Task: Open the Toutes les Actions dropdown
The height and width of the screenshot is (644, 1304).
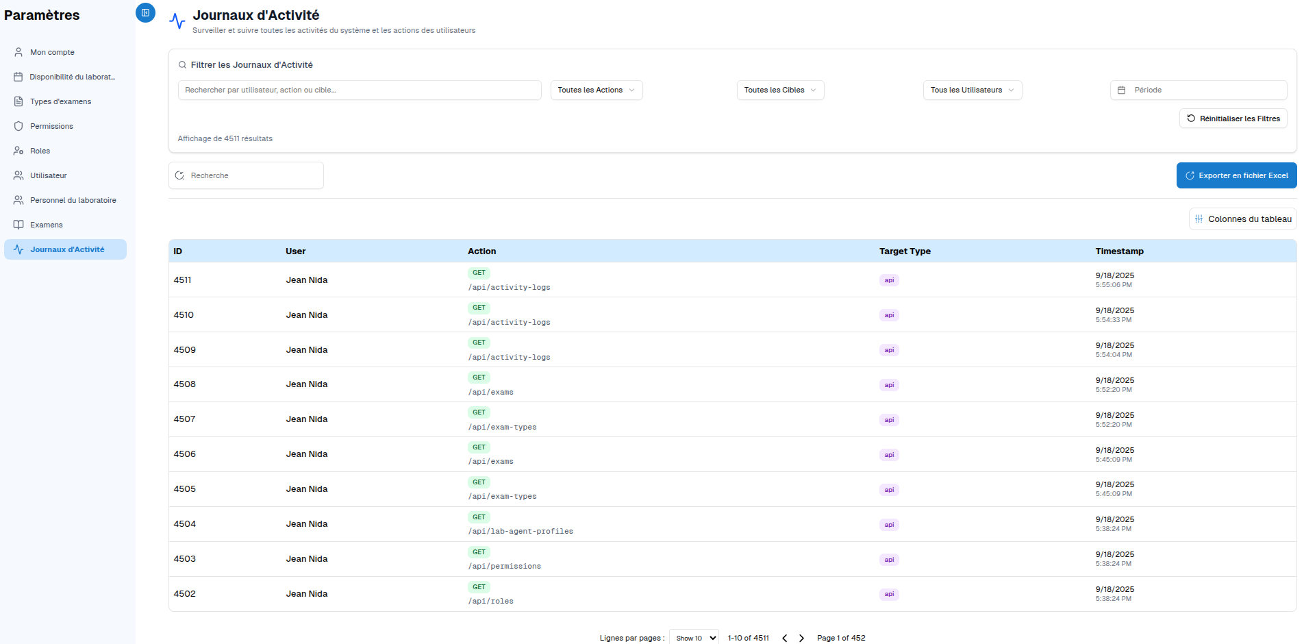Action: tap(596, 90)
